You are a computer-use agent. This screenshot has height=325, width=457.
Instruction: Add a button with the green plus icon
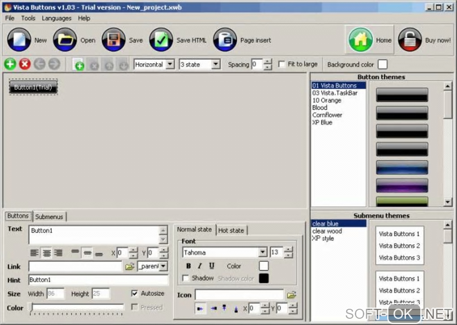[x=10, y=64]
